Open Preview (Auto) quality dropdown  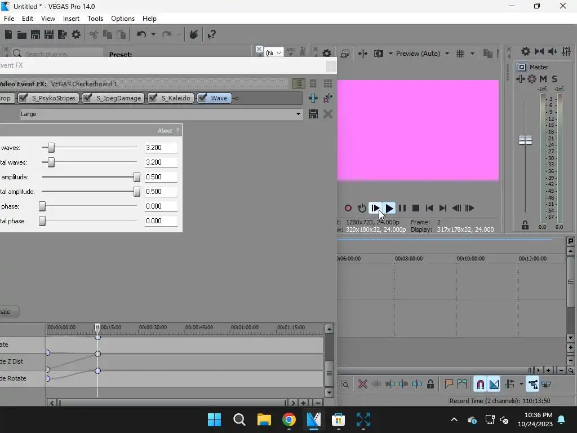point(447,54)
